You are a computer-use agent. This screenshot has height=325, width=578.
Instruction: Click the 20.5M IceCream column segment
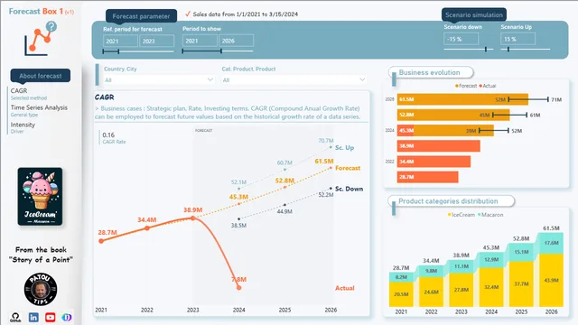pyautogui.click(x=401, y=294)
